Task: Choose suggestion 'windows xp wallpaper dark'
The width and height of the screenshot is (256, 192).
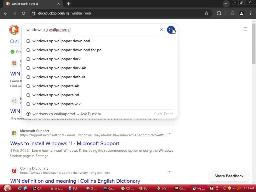Action: [99, 59]
